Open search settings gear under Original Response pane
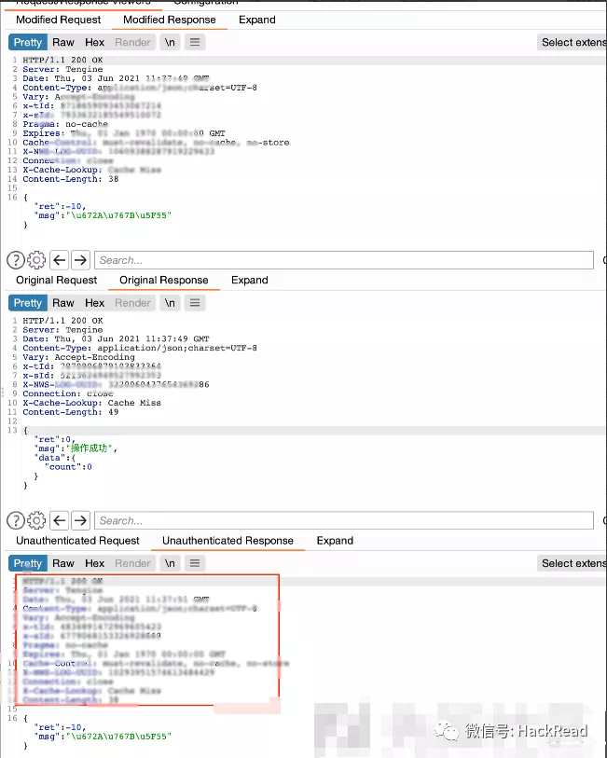 [x=36, y=520]
